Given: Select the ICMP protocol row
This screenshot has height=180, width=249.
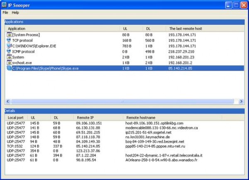Looking at the screenshot, I should point(124,51).
